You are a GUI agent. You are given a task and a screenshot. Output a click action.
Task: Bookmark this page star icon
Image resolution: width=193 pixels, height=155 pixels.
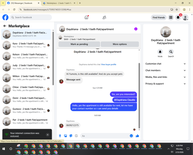[x=177, y=9]
